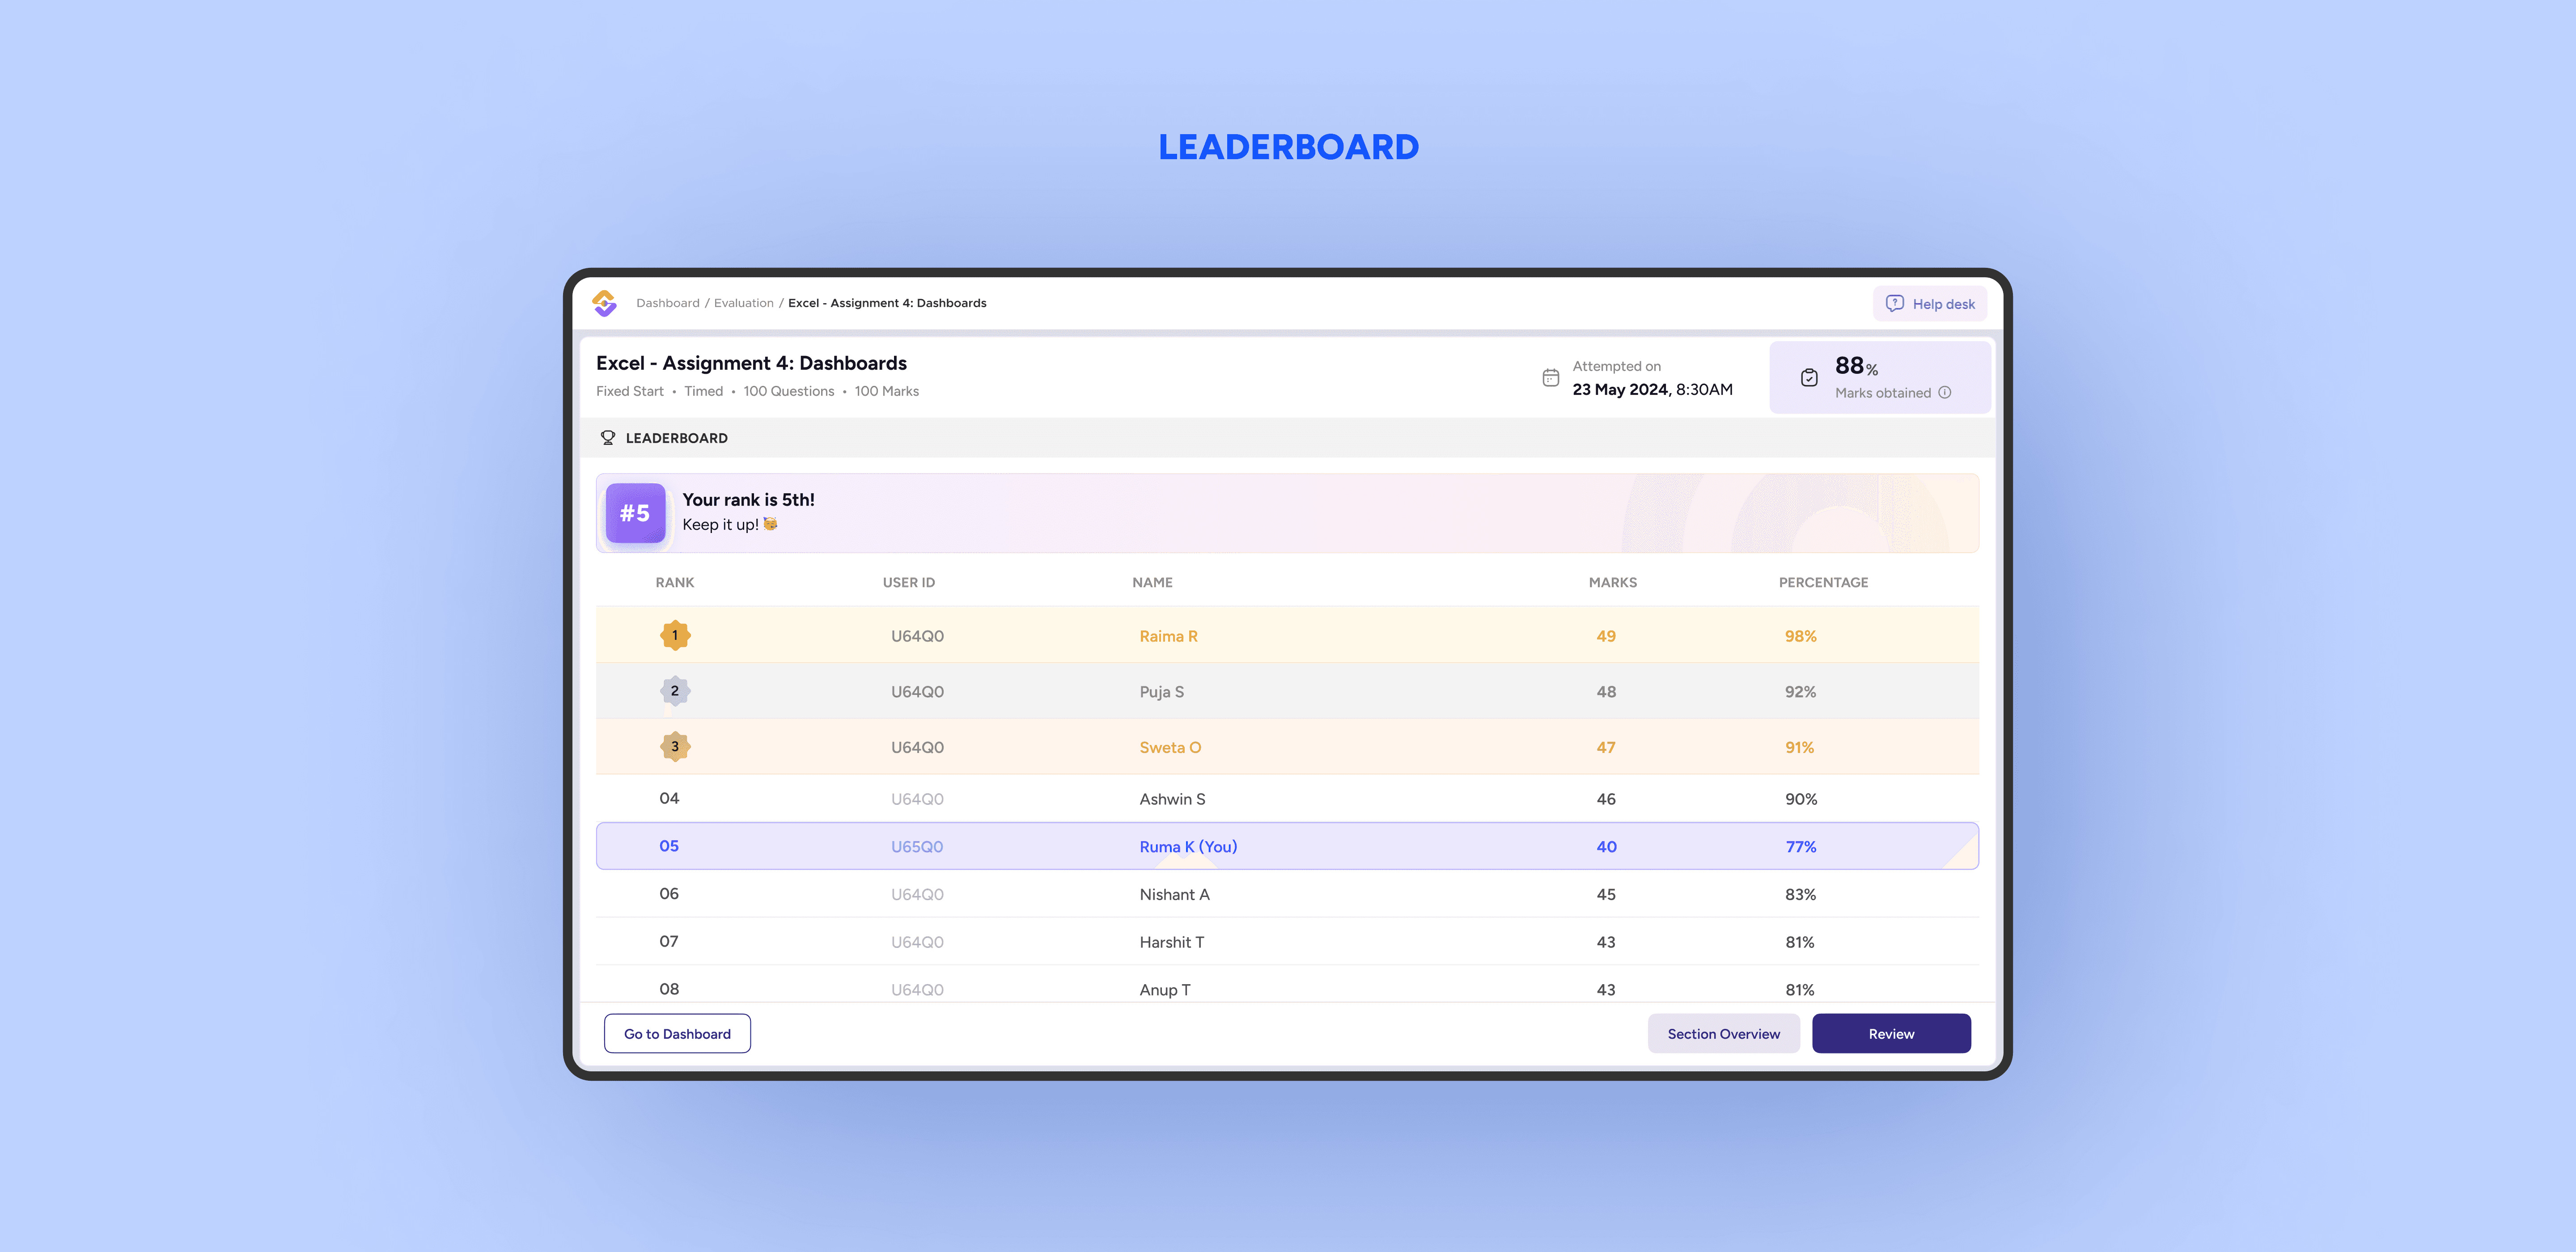
Task: Click the calendar icon beside Attempted on
Action: [1550, 378]
